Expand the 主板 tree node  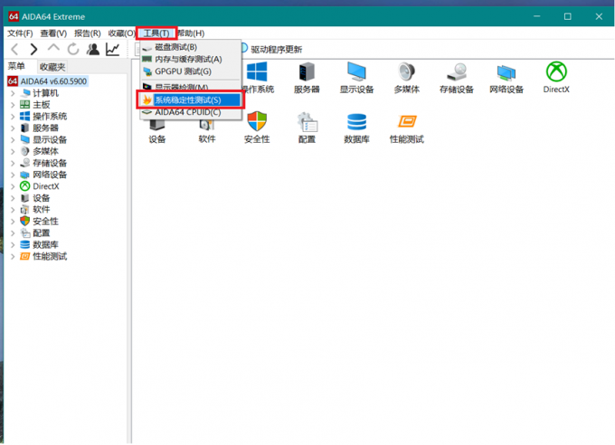pyautogui.click(x=13, y=105)
